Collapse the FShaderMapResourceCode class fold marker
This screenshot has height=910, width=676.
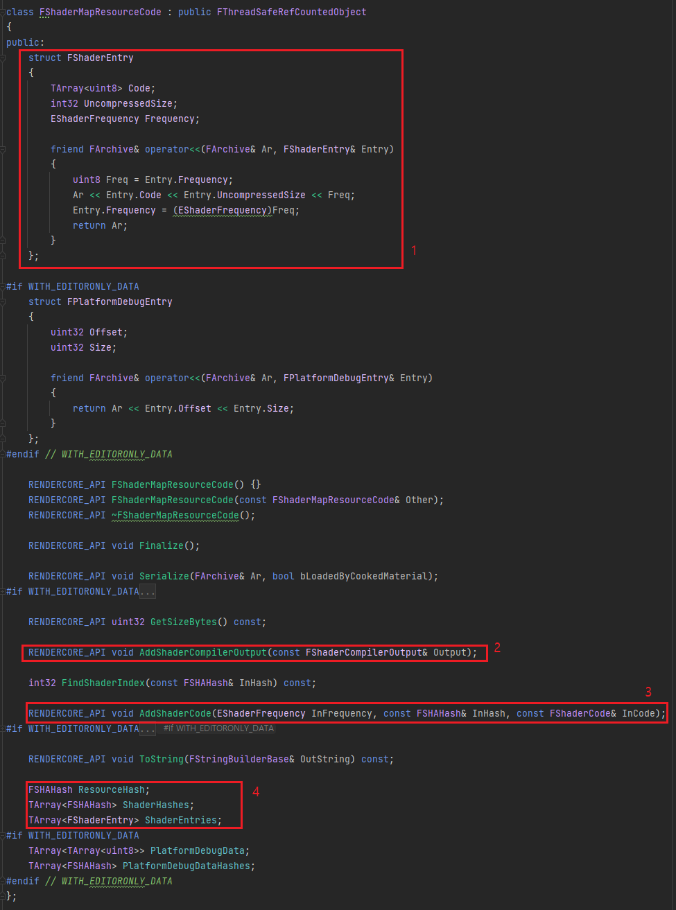coord(3,12)
